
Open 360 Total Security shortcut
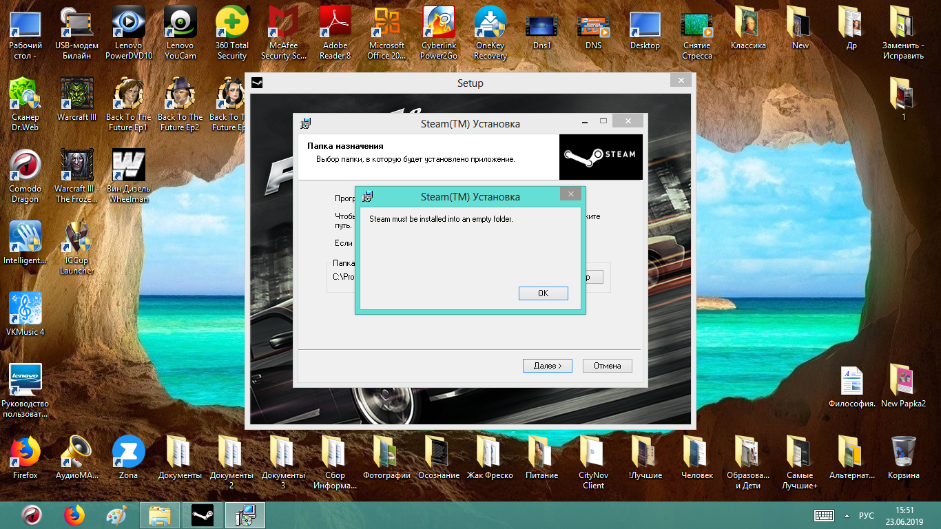(231, 32)
